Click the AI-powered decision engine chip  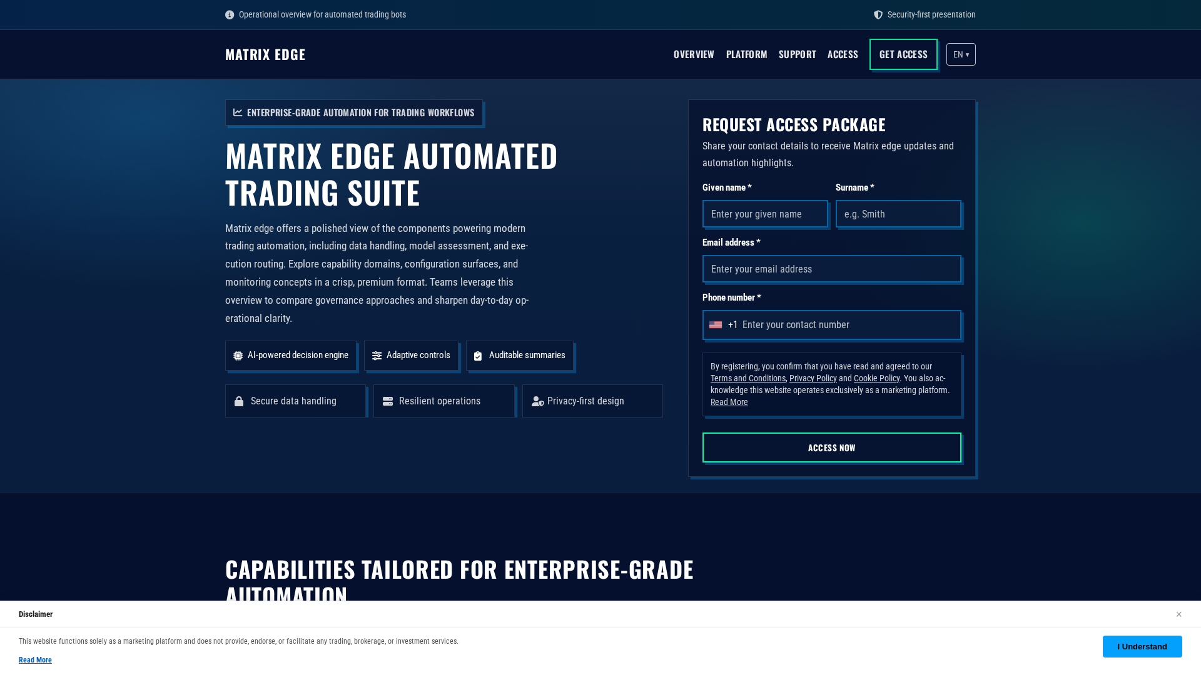291,356
